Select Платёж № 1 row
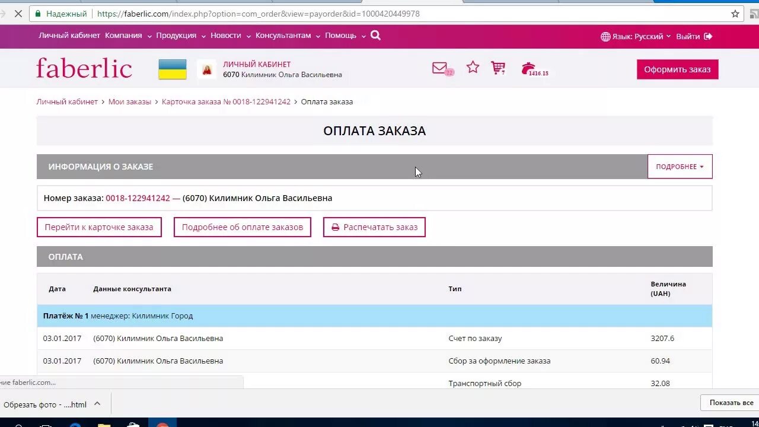 coord(374,316)
